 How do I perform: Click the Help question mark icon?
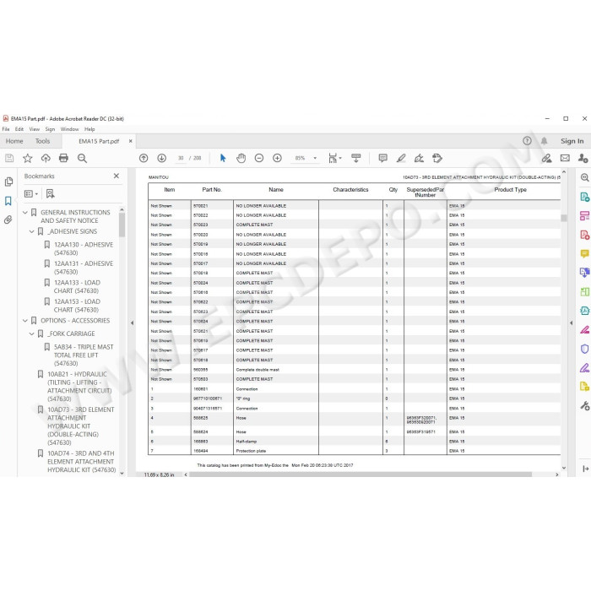point(528,141)
